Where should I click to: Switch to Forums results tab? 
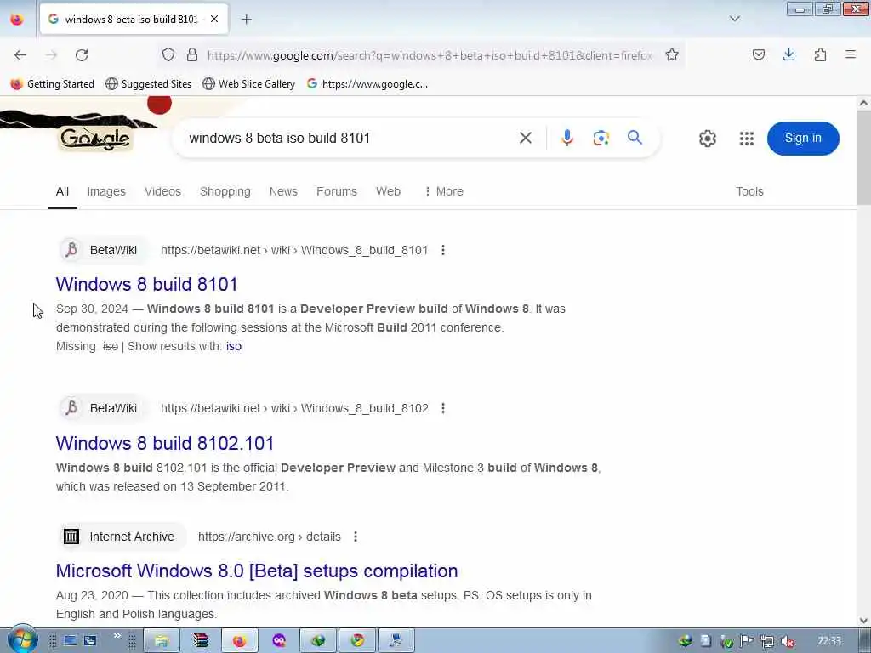pos(337,191)
